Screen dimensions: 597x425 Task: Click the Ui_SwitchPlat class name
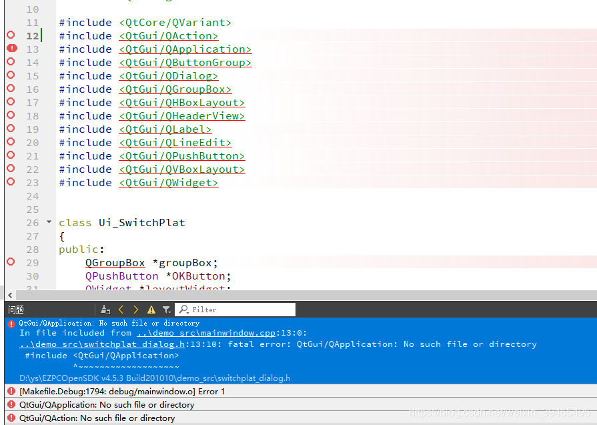coord(142,222)
